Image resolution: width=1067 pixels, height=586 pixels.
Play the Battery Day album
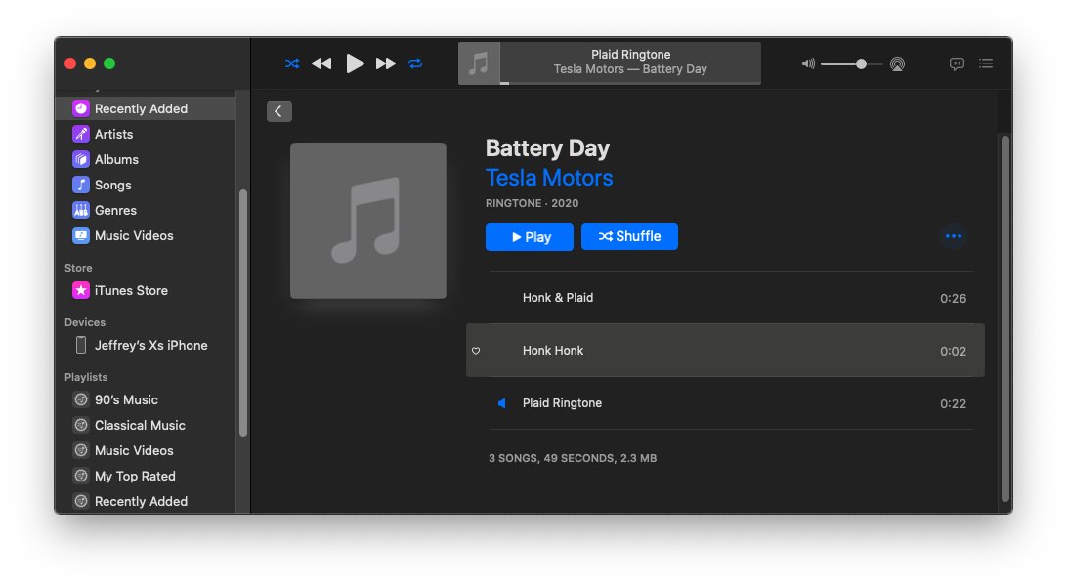529,236
